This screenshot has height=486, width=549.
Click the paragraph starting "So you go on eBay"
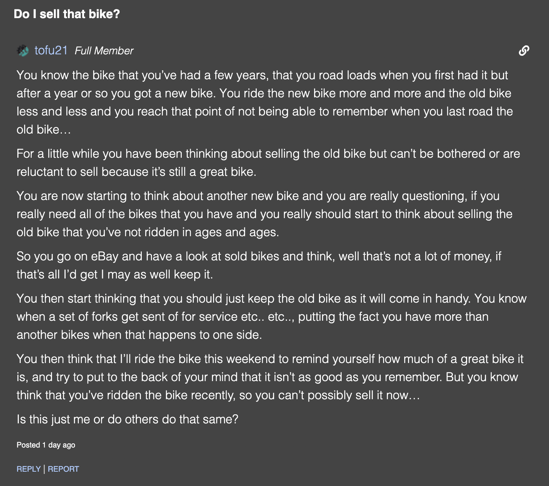(259, 265)
